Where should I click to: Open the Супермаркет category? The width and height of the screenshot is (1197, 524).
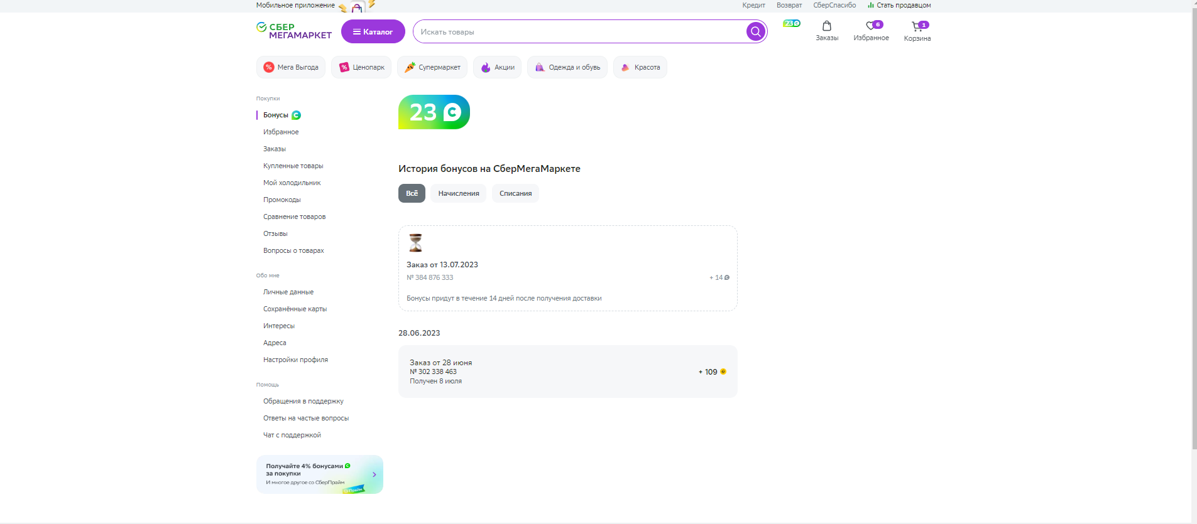click(x=432, y=67)
